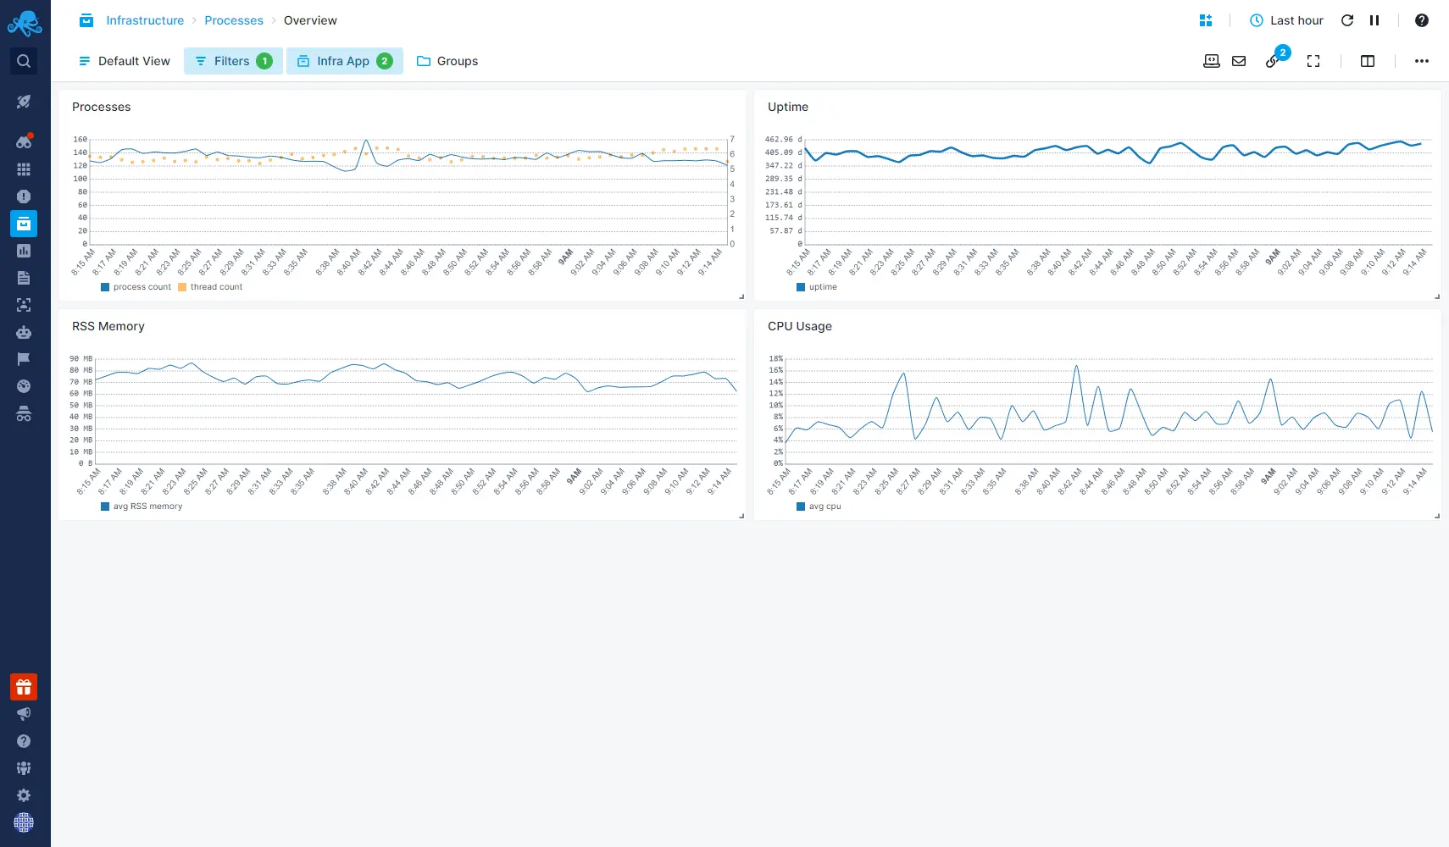Screen dimensions: 1449x847
Task: Open the robot synthetics icon in sidebar
Action: (24, 332)
